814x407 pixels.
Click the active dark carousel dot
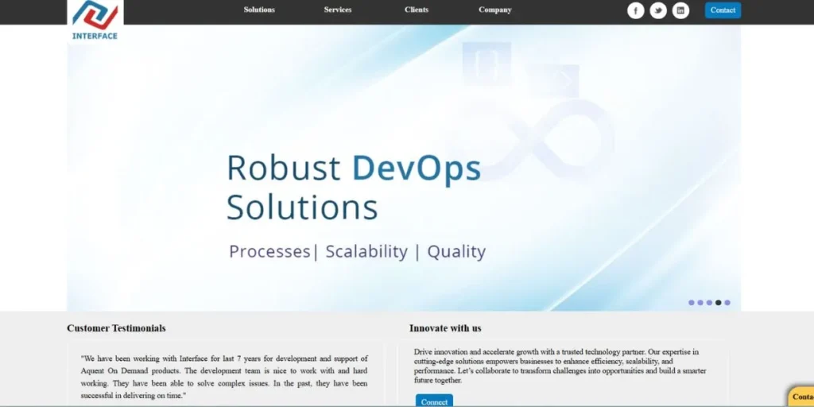pyautogui.click(x=719, y=303)
